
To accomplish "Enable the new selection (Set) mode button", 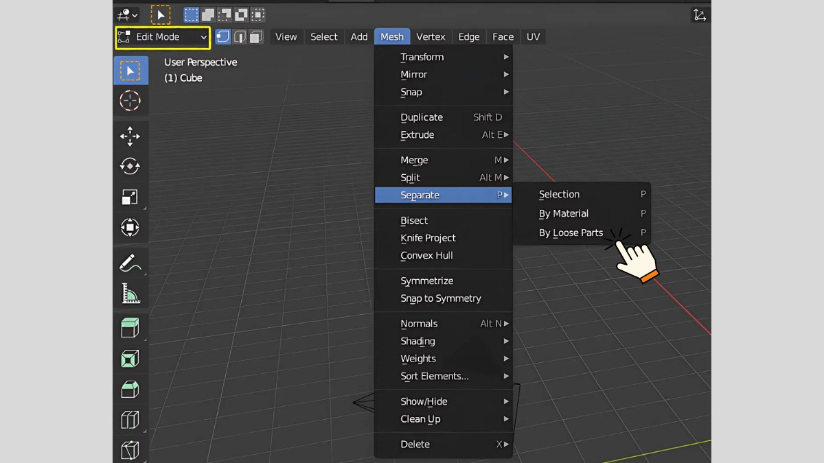I will click(192, 14).
